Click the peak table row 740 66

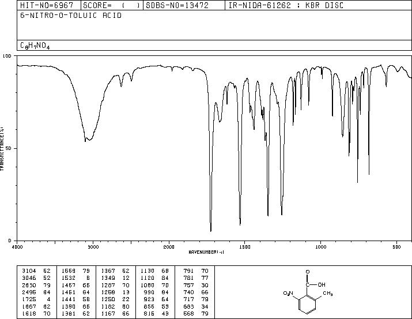196,292
